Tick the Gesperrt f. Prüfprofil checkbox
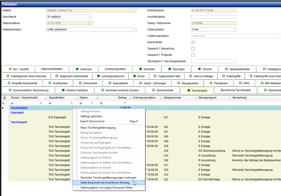Image resolution: width=281 pixels, height=196 pixels. pos(193,55)
